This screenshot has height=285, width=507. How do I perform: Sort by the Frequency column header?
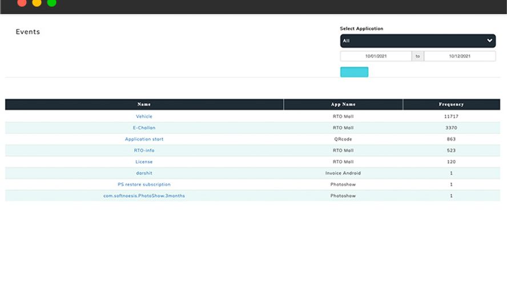pyautogui.click(x=451, y=104)
